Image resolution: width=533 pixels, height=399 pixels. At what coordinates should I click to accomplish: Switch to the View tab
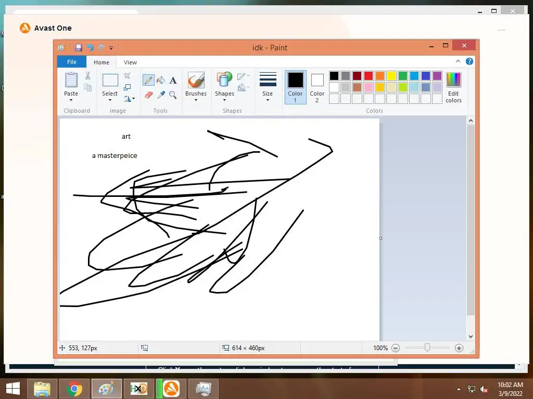click(130, 62)
